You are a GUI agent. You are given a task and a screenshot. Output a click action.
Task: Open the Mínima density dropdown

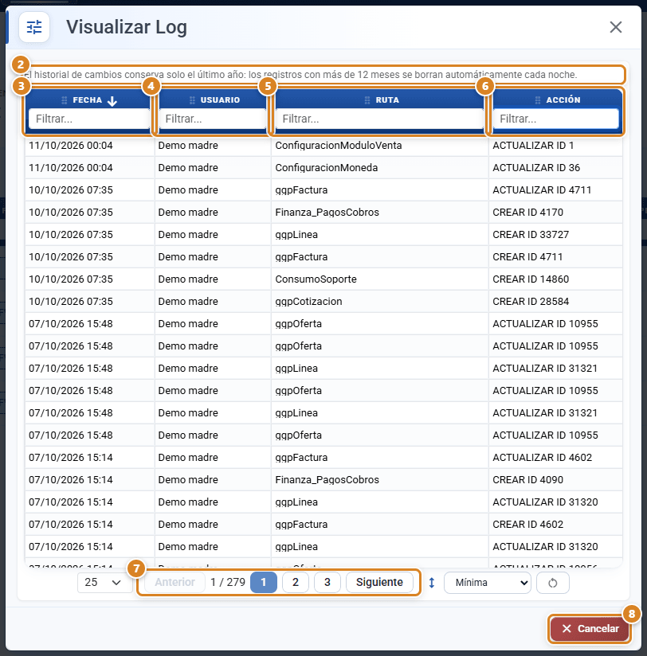click(x=488, y=583)
